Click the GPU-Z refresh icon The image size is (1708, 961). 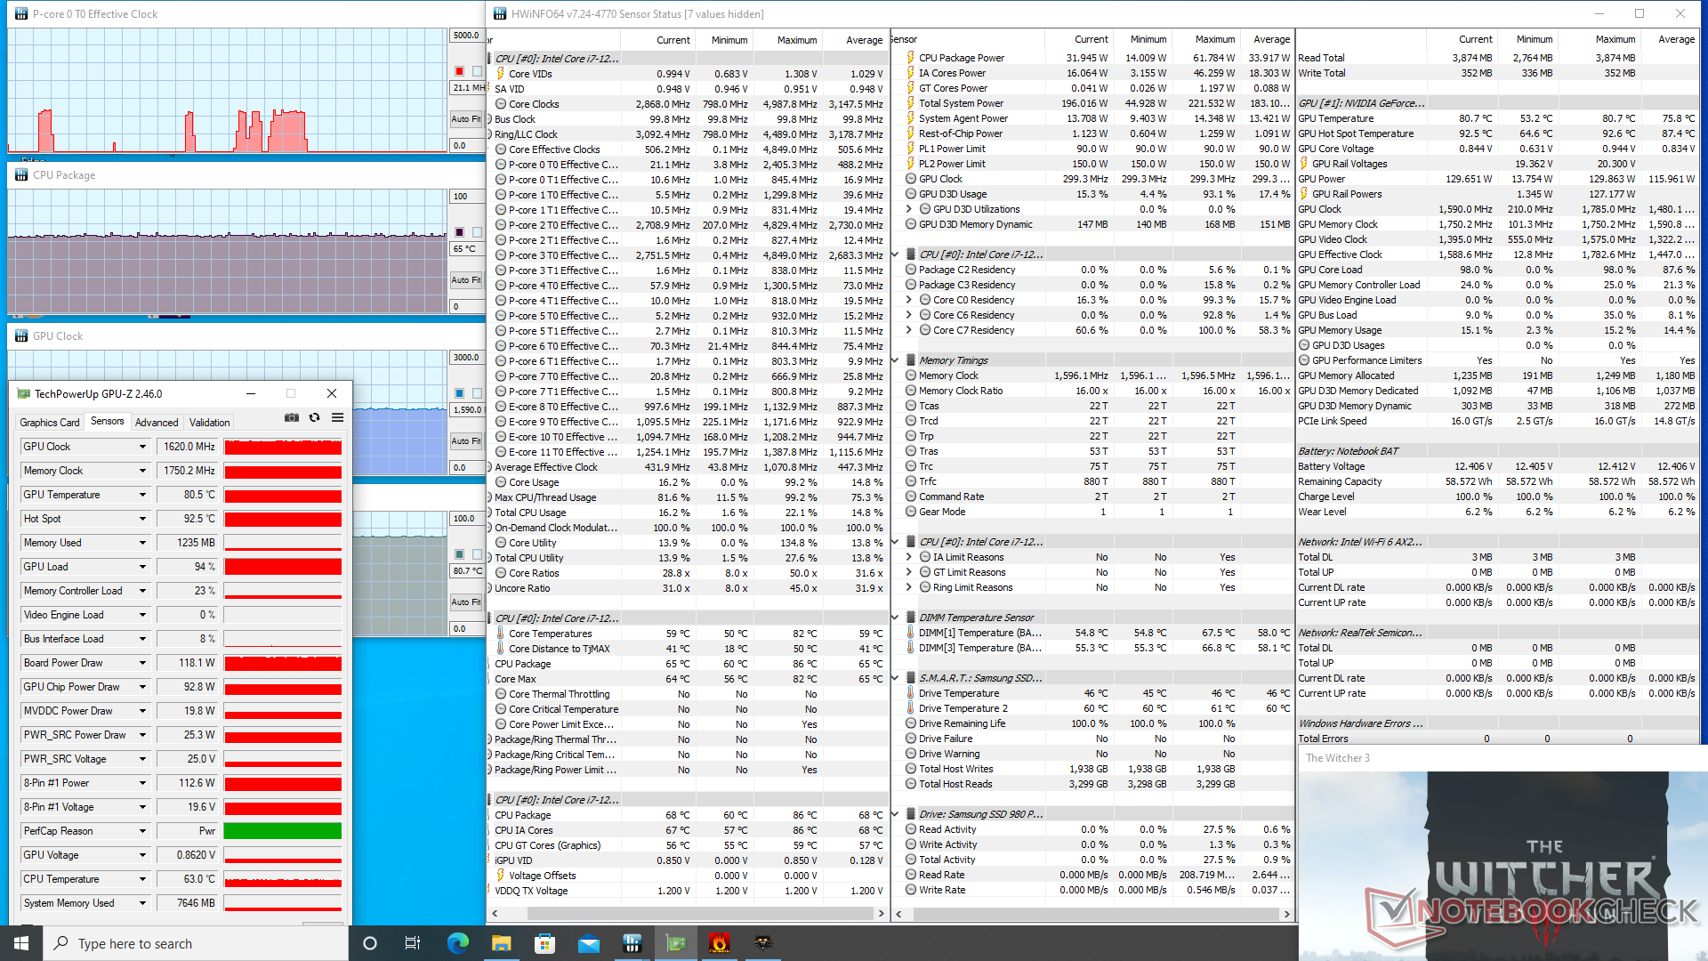(x=314, y=417)
